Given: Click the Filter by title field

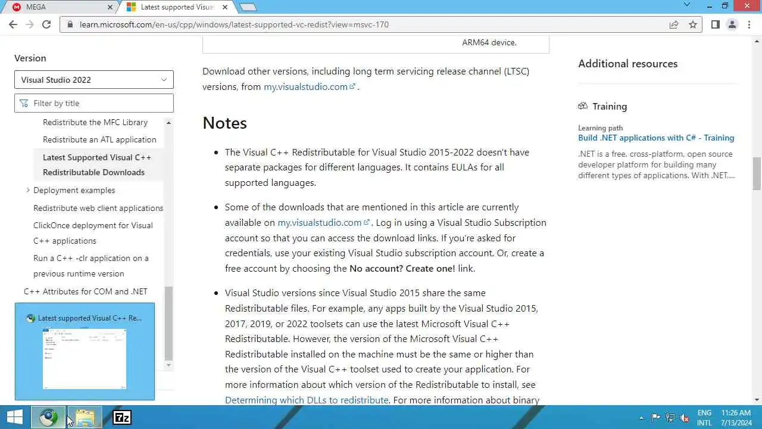Looking at the screenshot, I should 94,103.
